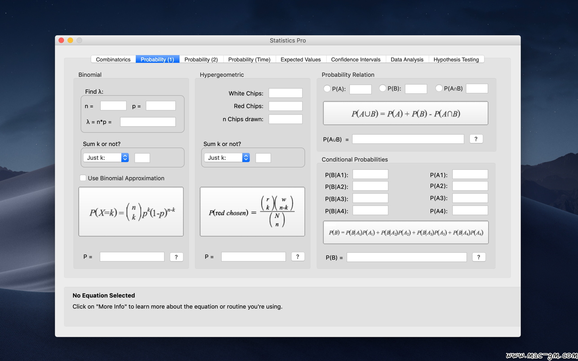
Task: Click the Hypergeometric k value field
Action: [263, 158]
